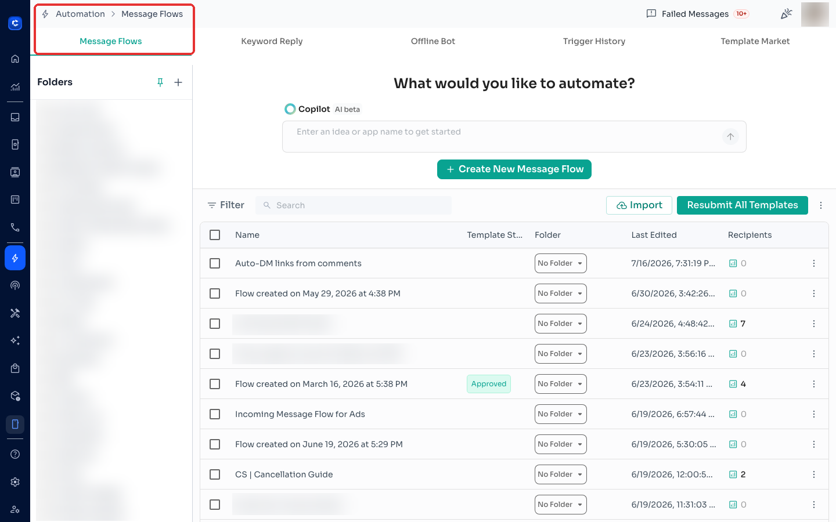Open folder dropdown for Flow created on March 16

coord(560,384)
